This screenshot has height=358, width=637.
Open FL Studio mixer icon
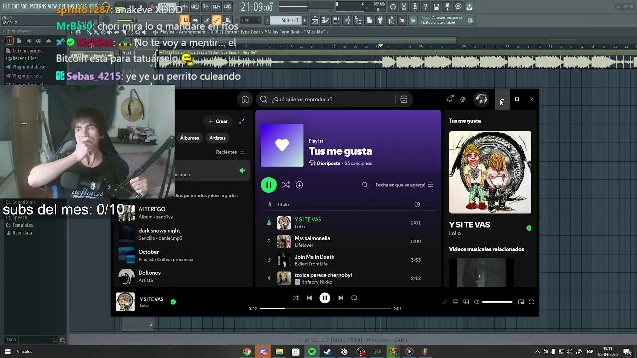click(347, 20)
